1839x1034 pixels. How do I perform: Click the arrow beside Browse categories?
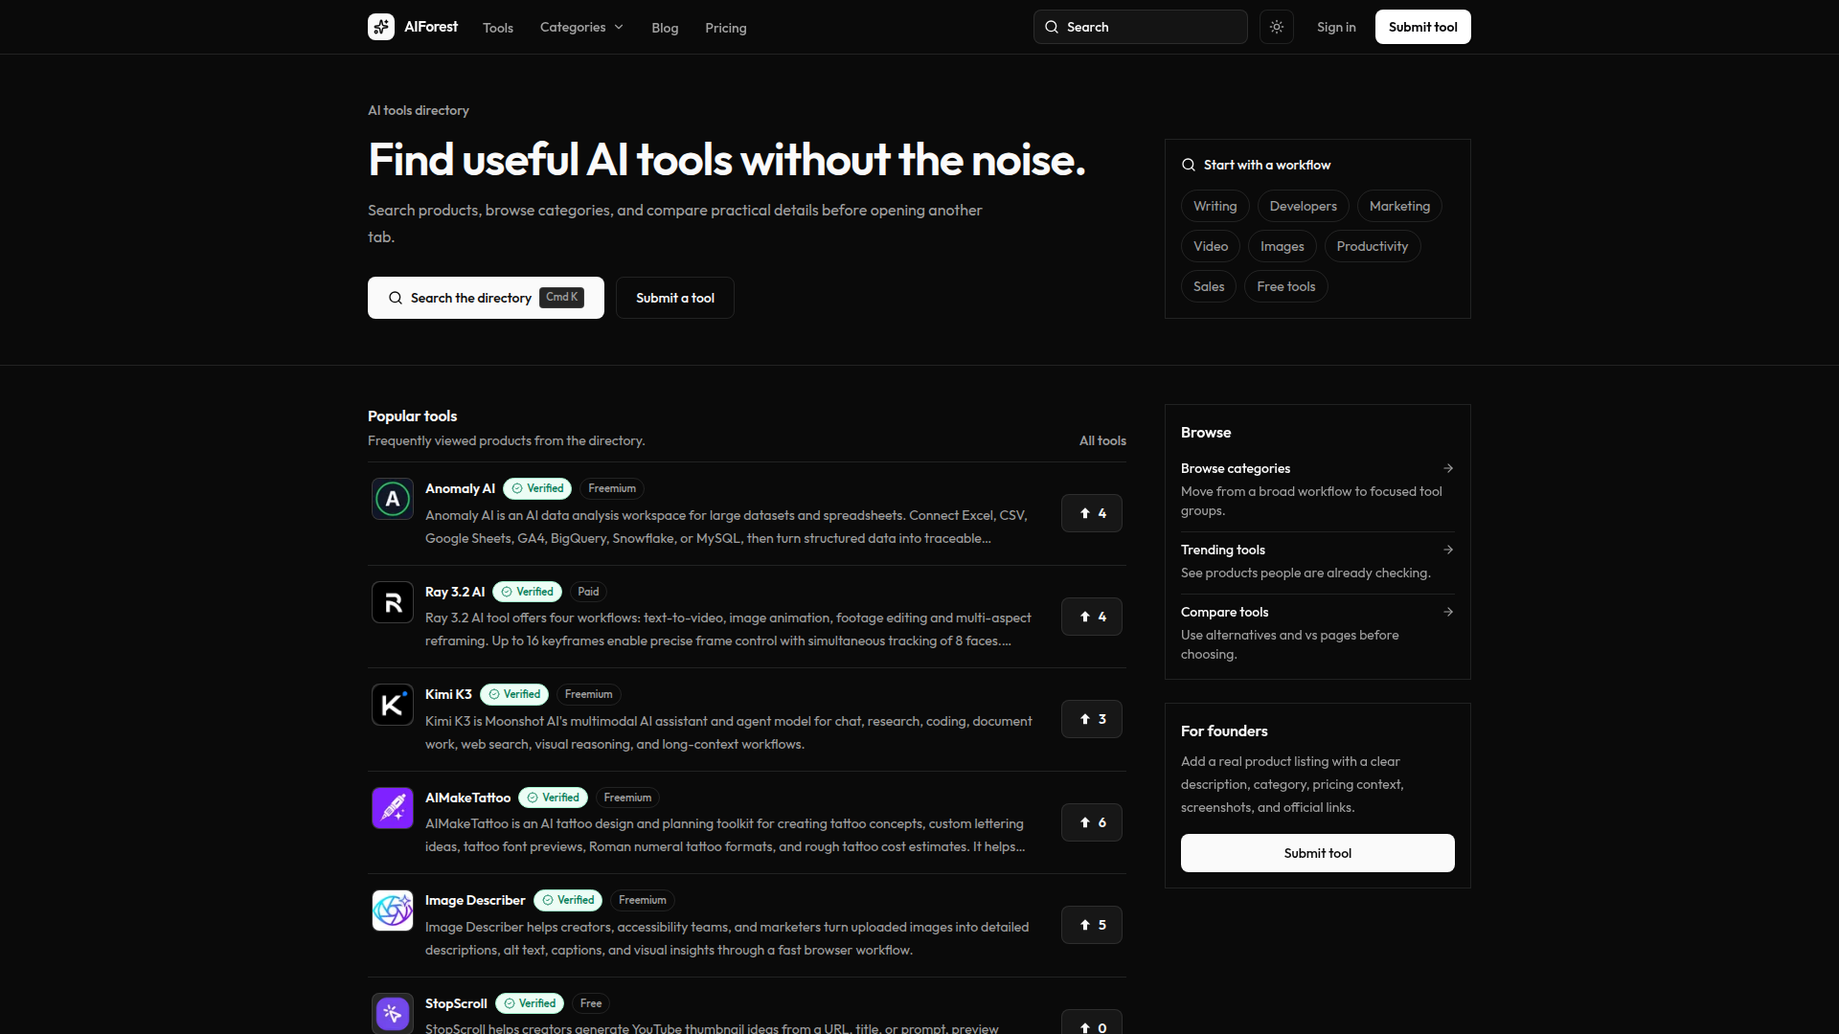pyautogui.click(x=1448, y=468)
